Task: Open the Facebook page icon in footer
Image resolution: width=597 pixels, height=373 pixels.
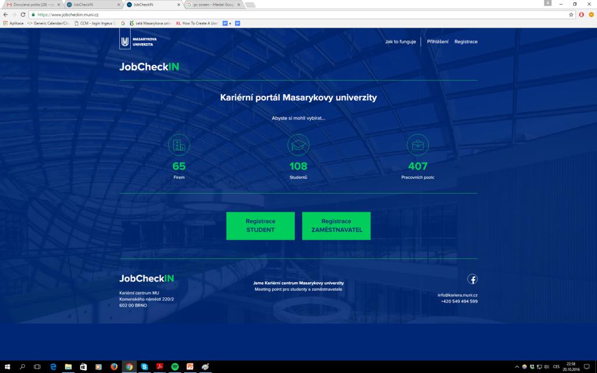Action: (472, 279)
